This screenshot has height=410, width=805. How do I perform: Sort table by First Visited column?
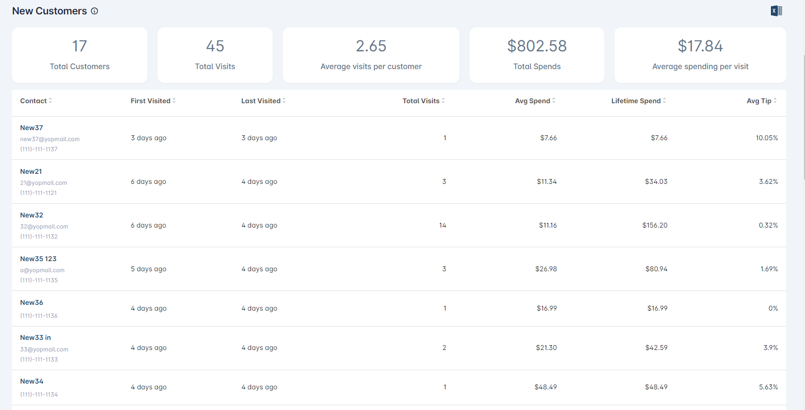[153, 101]
